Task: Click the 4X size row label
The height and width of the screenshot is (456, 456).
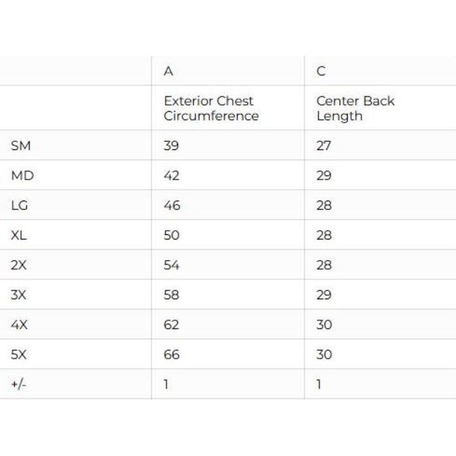Action: pyautogui.click(x=19, y=324)
